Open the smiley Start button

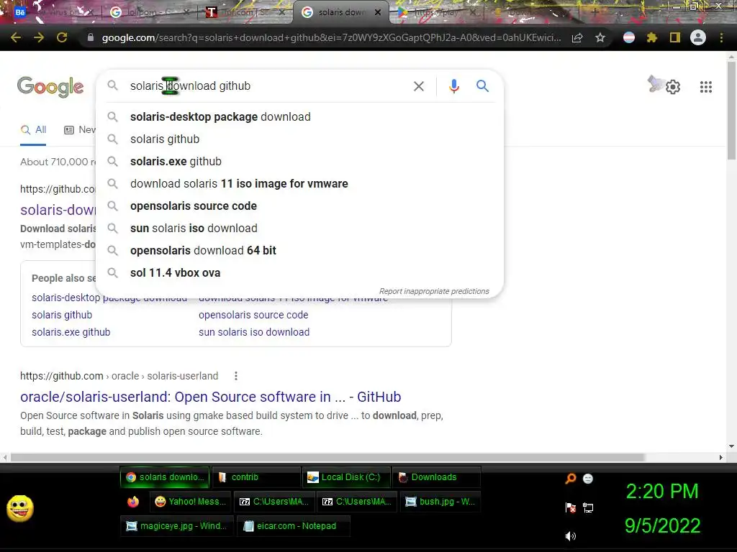click(19, 508)
